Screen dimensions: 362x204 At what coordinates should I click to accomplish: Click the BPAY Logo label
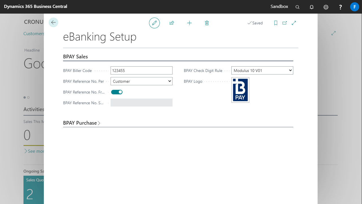click(193, 81)
